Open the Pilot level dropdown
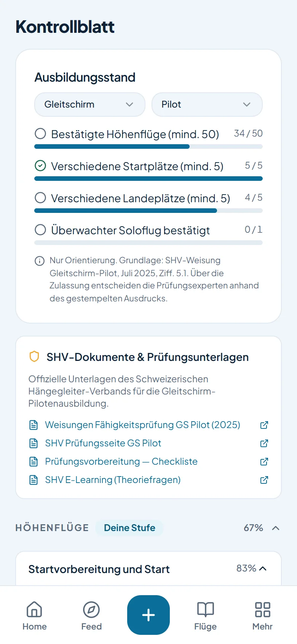297x644 pixels. pyautogui.click(x=207, y=105)
